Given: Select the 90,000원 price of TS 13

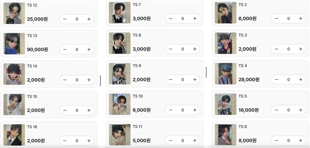Looking at the screenshot, I should tap(37, 49).
